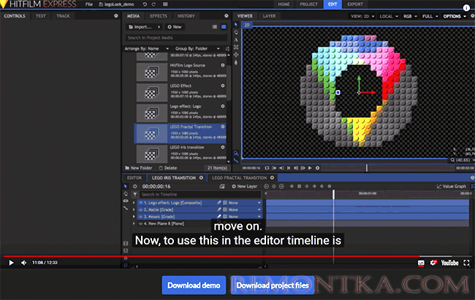This screenshot has width=475, height=300.
Task: Select the arrow Select tool in the viewer
Action: point(236,23)
